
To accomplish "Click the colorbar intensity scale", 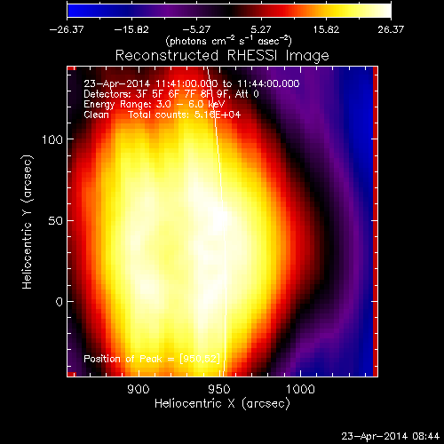I will 229,11.
